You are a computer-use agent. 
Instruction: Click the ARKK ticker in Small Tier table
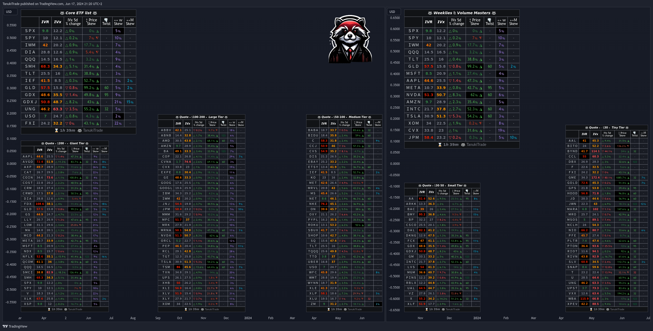(x=411, y=204)
